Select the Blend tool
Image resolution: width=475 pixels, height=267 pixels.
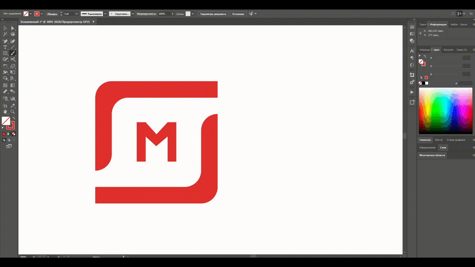(13, 92)
